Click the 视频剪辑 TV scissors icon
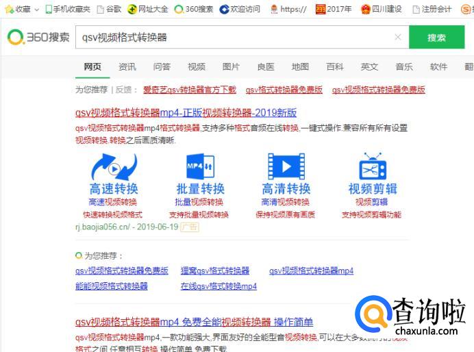This screenshot has width=474, height=352. pyautogui.click(x=373, y=166)
